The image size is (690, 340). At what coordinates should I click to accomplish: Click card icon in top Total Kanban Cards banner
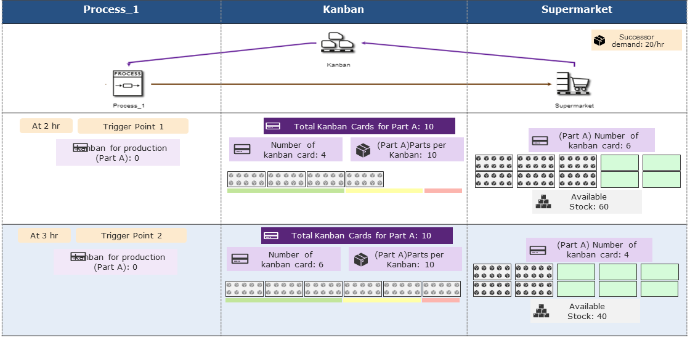pos(272,126)
